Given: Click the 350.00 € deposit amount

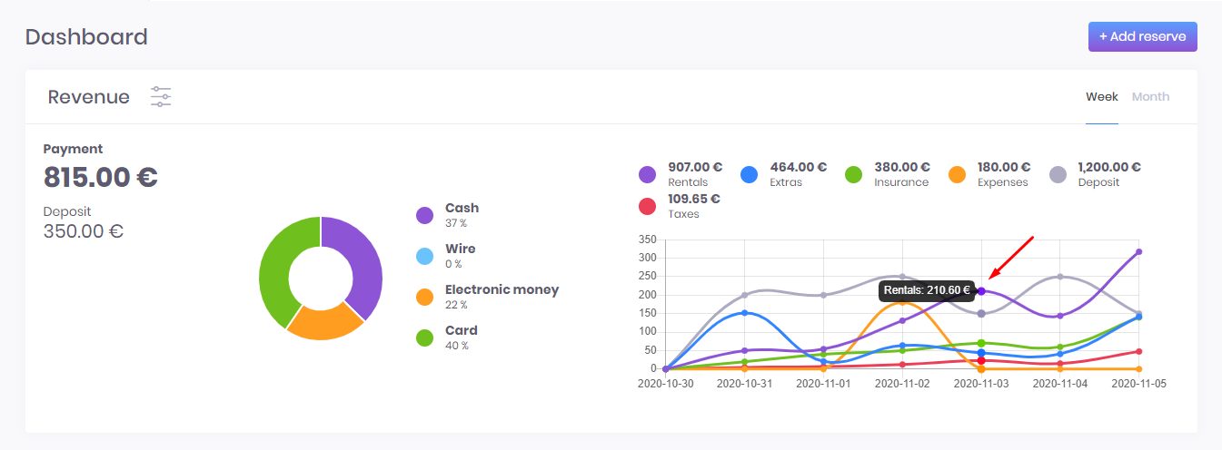Looking at the screenshot, I should (x=84, y=231).
